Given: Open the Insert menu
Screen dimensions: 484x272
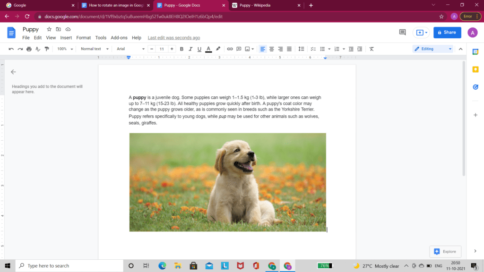Looking at the screenshot, I should click(66, 37).
